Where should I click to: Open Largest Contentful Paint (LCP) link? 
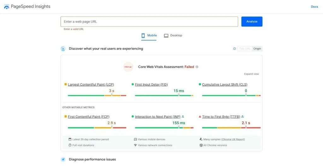point(91,84)
